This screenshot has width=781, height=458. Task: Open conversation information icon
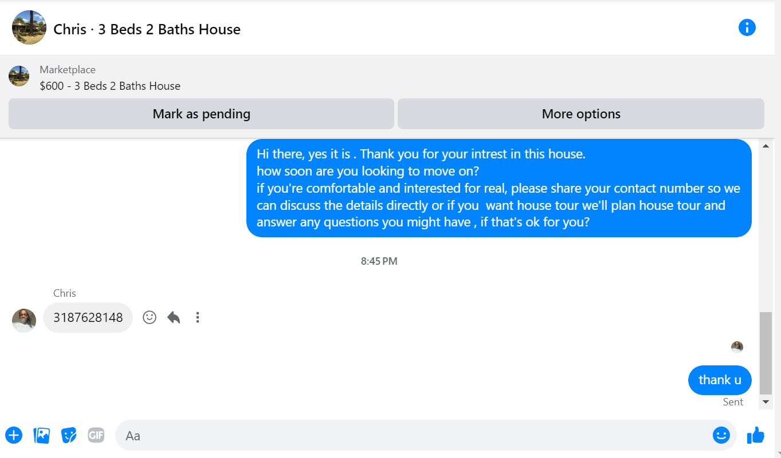click(x=747, y=27)
